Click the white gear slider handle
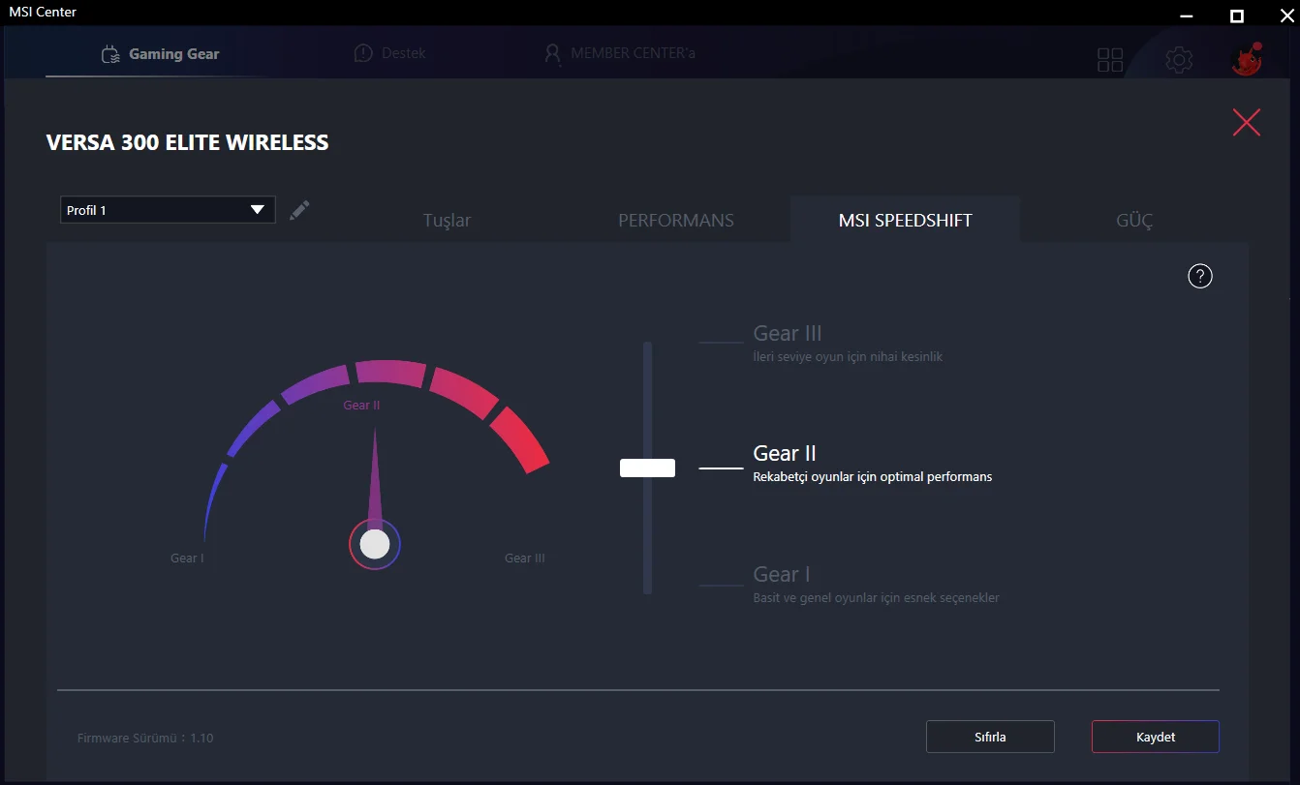 click(647, 468)
